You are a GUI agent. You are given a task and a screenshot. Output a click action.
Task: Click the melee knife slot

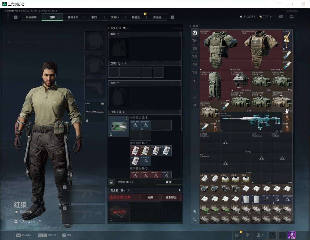point(95,112)
